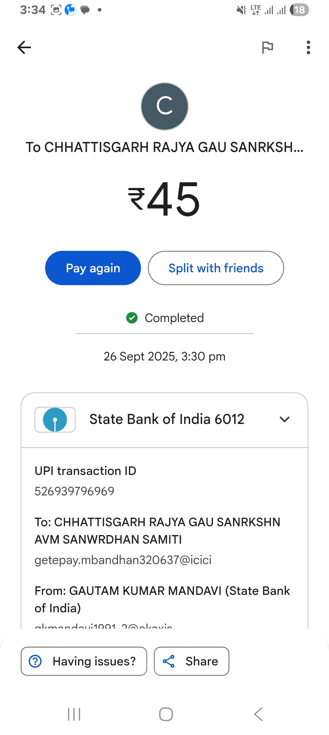Tap the Share button

tap(191, 661)
